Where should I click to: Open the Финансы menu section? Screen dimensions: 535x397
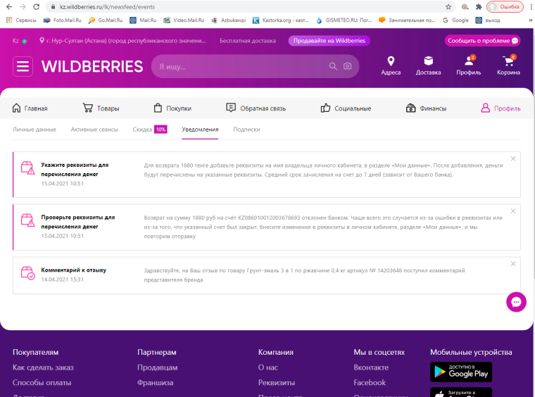point(427,108)
